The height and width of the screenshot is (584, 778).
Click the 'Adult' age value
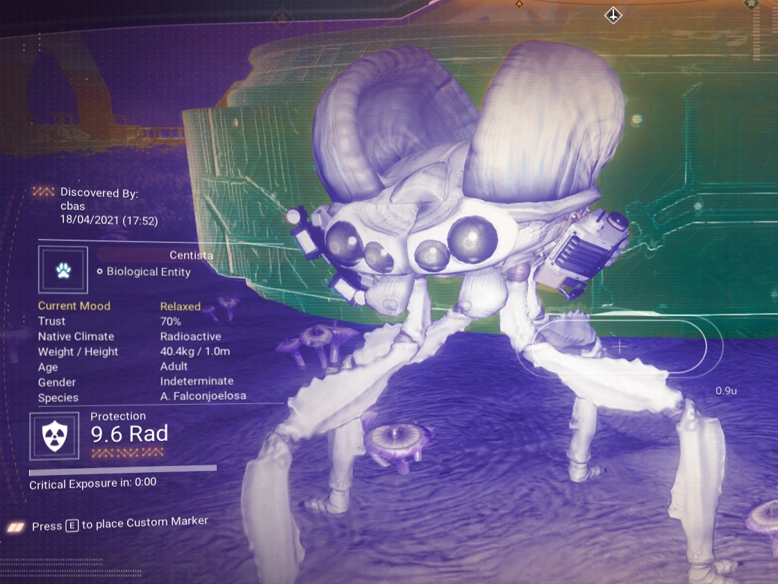click(174, 366)
